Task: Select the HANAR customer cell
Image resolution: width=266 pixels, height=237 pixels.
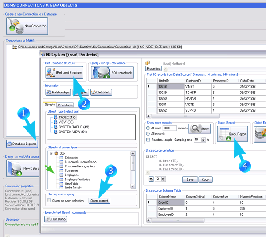Action: pyautogui.click(x=198, y=98)
